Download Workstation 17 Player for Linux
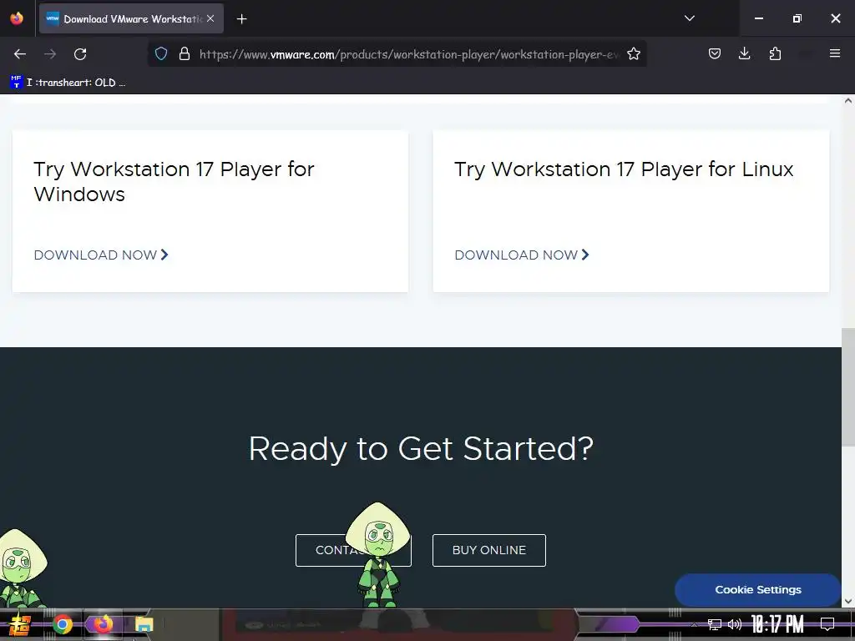Image resolution: width=855 pixels, height=641 pixels. click(x=522, y=255)
